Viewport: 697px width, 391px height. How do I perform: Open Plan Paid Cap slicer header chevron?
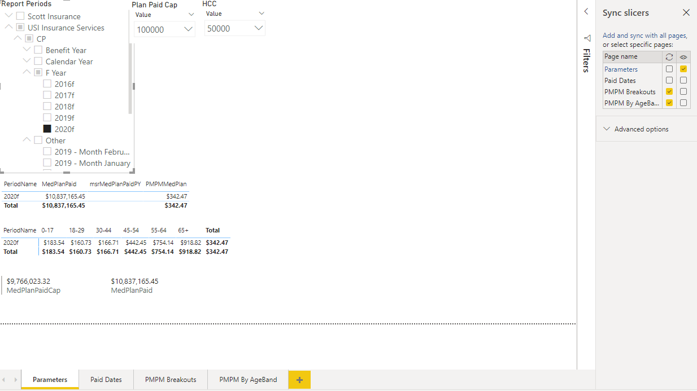tap(191, 15)
